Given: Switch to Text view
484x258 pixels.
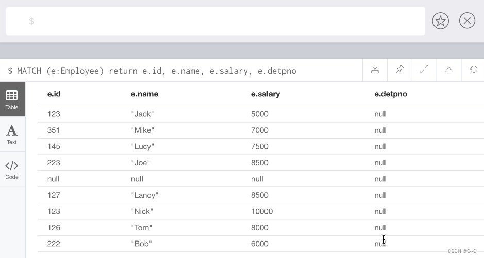Looking at the screenshot, I should click(x=12, y=134).
